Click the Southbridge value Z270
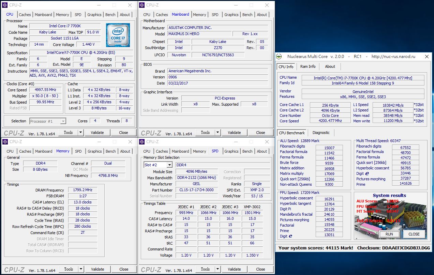 218,48
